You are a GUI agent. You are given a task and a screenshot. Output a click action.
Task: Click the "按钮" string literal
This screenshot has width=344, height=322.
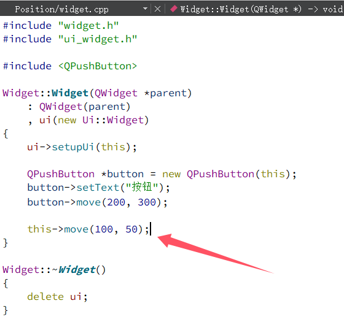pos(142,187)
